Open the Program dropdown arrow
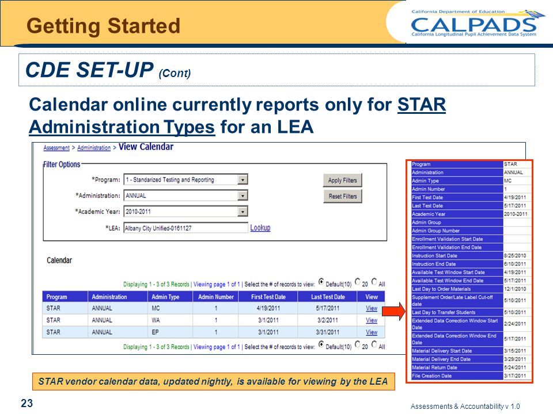Image resolution: width=553 pixels, height=414 pixels. (x=243, y=179)
